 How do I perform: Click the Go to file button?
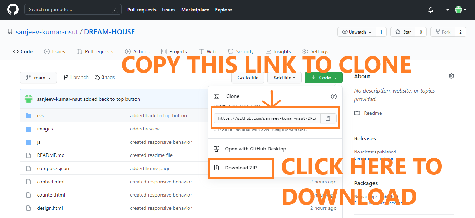(x=248, y=78)
